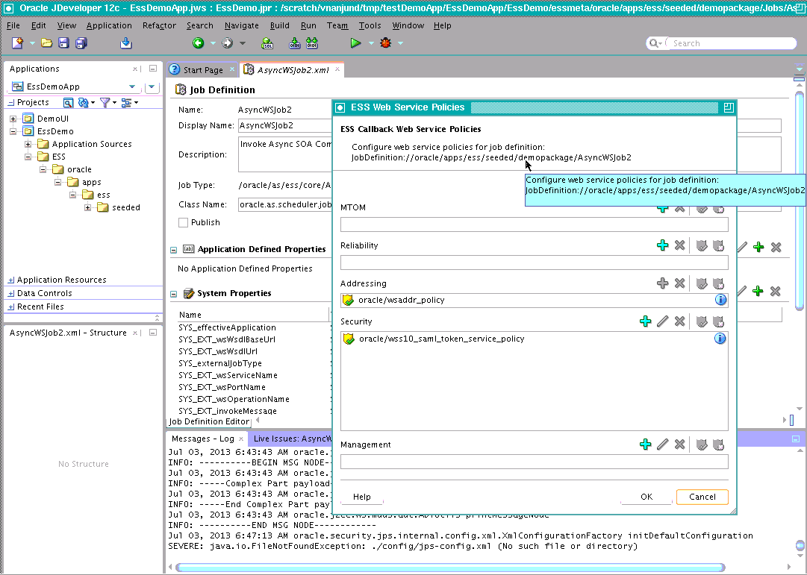Click the Security edit pencil icon

(663, 321)
